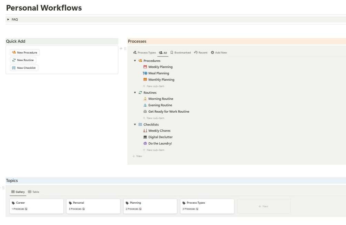This screenshot has height=225, width=346.
Task: Click the laundry basket icon
Action: tap(145, 143)
